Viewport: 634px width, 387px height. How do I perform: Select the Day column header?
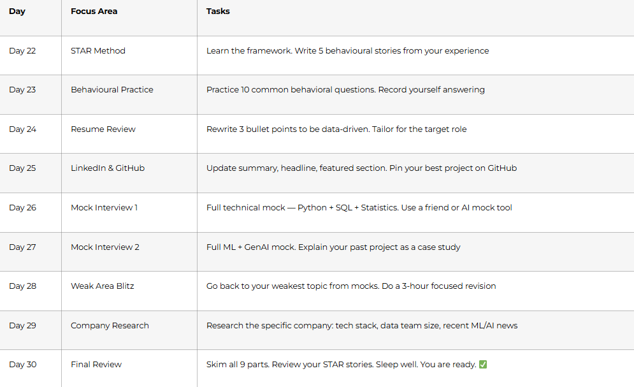coord(17,11)
